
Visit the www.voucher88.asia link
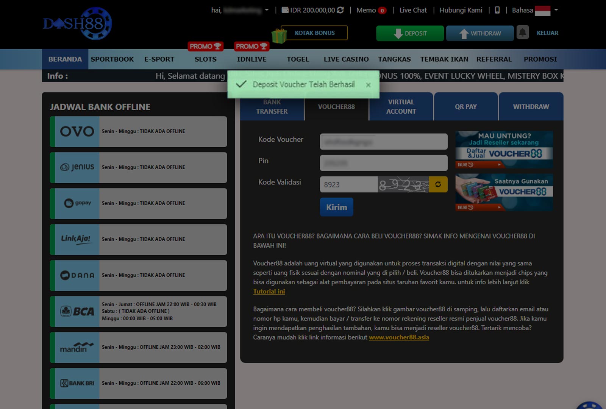[x=399, y=337]
